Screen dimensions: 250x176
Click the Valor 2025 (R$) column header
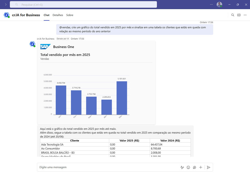click(130, 140)
